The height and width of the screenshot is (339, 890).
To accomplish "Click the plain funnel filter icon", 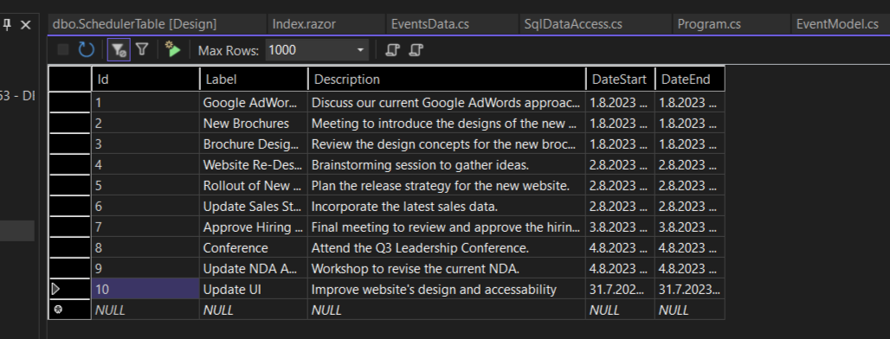I will click(143, 50).
